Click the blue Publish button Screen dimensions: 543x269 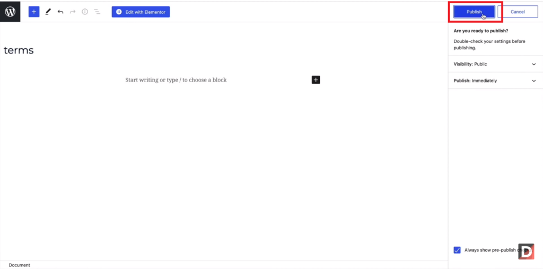pyautogui.click(x=474, y=12)
